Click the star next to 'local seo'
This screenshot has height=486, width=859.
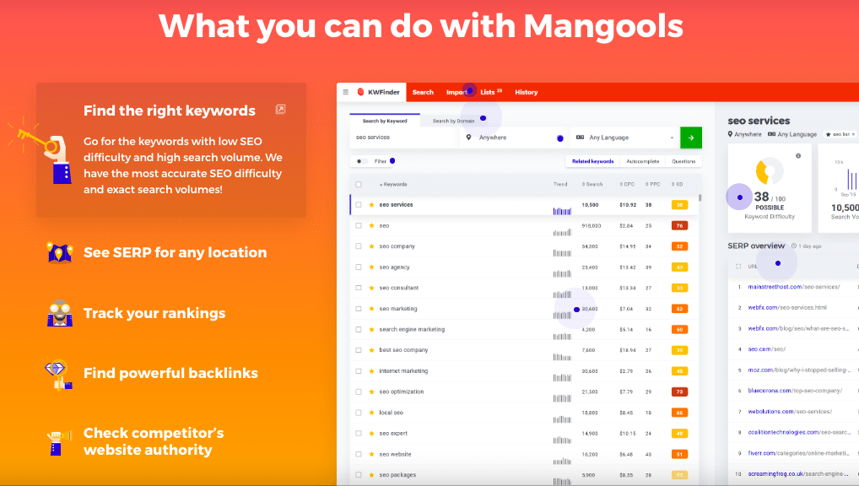click(371, 413)
